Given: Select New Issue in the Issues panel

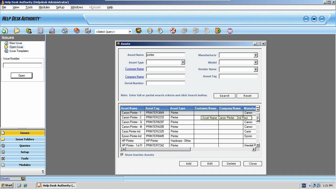Looking at the screenshot, I should (x=16, y=43).
